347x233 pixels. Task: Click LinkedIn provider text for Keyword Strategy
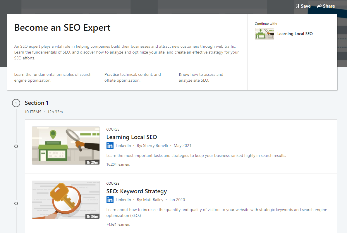[123, 200]
